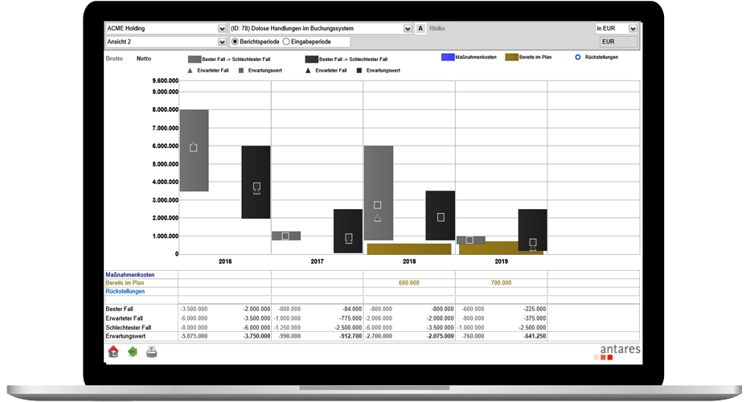Image resolution: width=746 pixels, height=402 pixels.
Task: Click the 'A' button next to Risiko
Action: pos(420,28)
